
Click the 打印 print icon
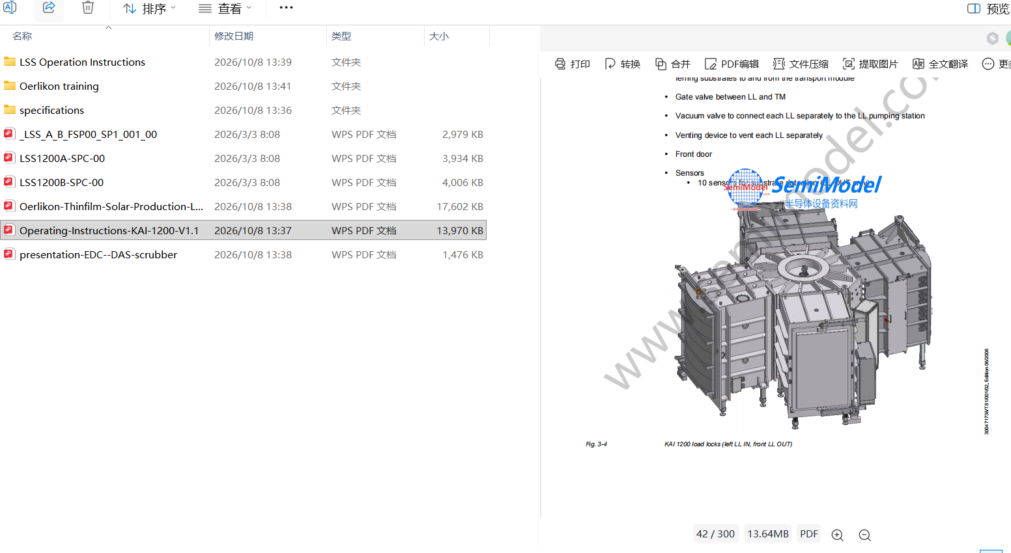560,64
